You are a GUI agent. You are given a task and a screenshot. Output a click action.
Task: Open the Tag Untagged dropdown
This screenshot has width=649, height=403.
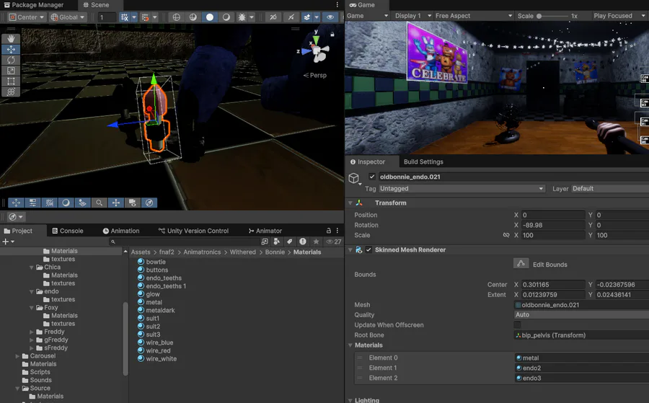pos(462,189)
